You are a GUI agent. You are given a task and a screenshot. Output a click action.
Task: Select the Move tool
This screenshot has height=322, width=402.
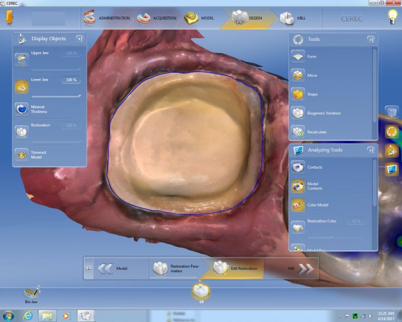[298, 75]
